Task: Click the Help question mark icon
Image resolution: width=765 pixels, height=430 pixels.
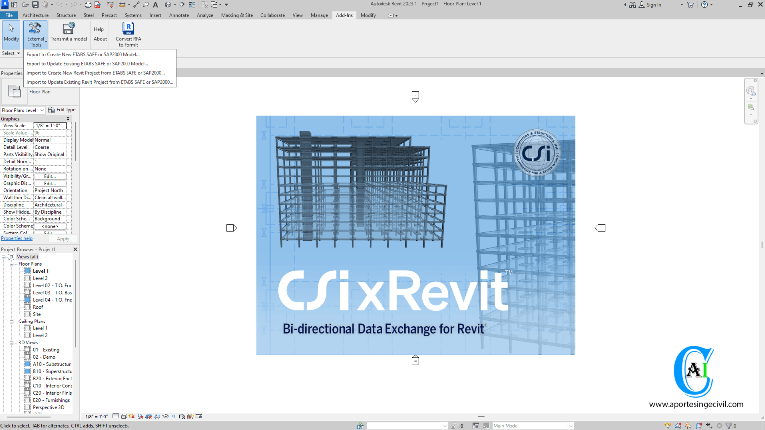Action: pyautogui.click(x=704, y=5)
